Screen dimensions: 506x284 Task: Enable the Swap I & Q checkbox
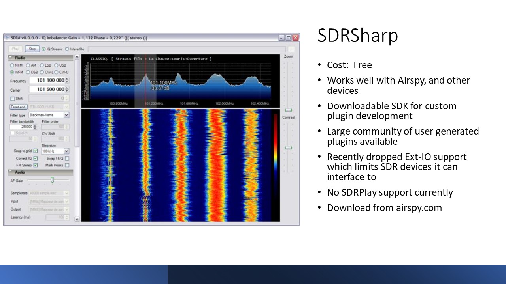coord(67,158)
